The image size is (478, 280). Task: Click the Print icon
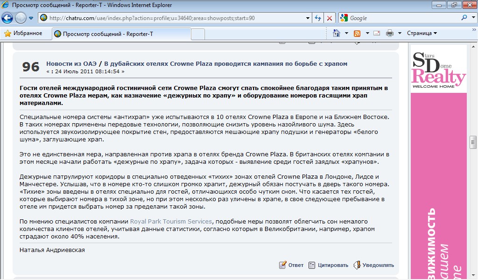pyautogui.click(x=390, y=33)
